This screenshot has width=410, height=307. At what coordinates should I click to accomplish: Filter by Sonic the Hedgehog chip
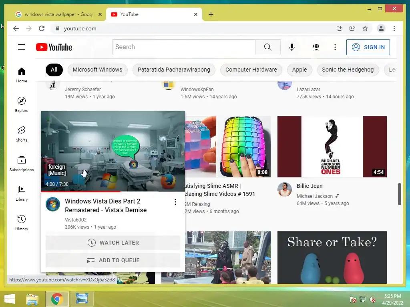pyautogui.click(x=348, y=70)
